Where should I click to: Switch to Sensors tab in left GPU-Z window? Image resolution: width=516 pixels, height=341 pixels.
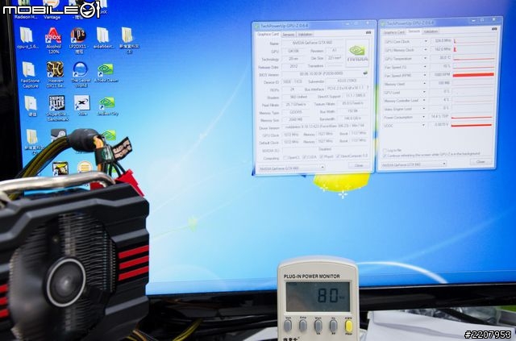(289, 34)
